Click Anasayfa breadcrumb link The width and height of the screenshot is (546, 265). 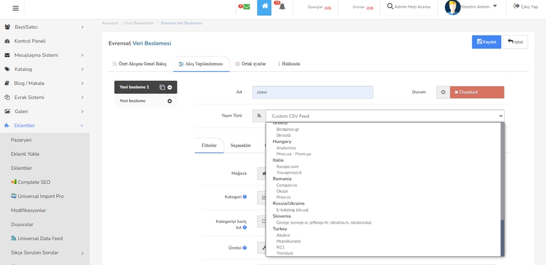[110, 23]
